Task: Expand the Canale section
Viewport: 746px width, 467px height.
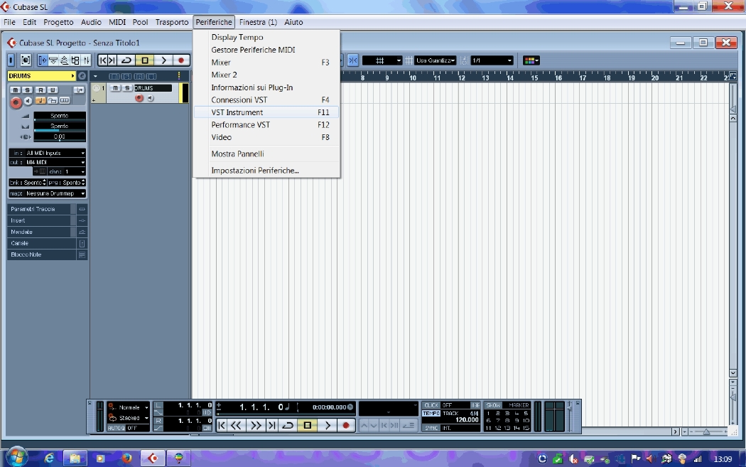Action: tap(47, 243)
